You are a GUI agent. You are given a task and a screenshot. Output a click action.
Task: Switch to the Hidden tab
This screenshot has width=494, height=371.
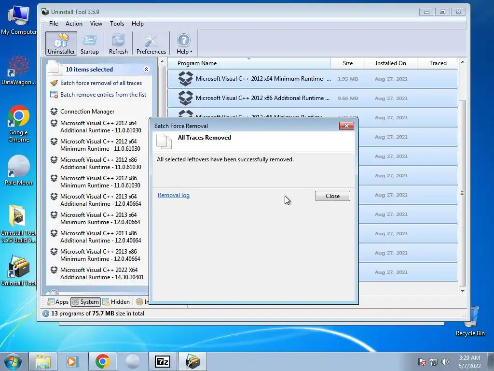point(116,302)
